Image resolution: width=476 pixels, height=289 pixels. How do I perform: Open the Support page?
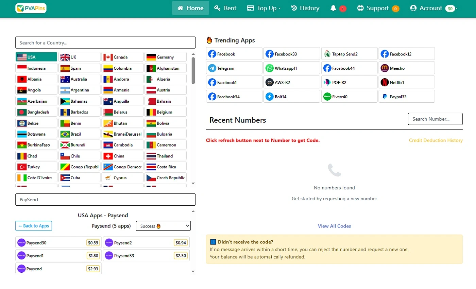[378, 8]
